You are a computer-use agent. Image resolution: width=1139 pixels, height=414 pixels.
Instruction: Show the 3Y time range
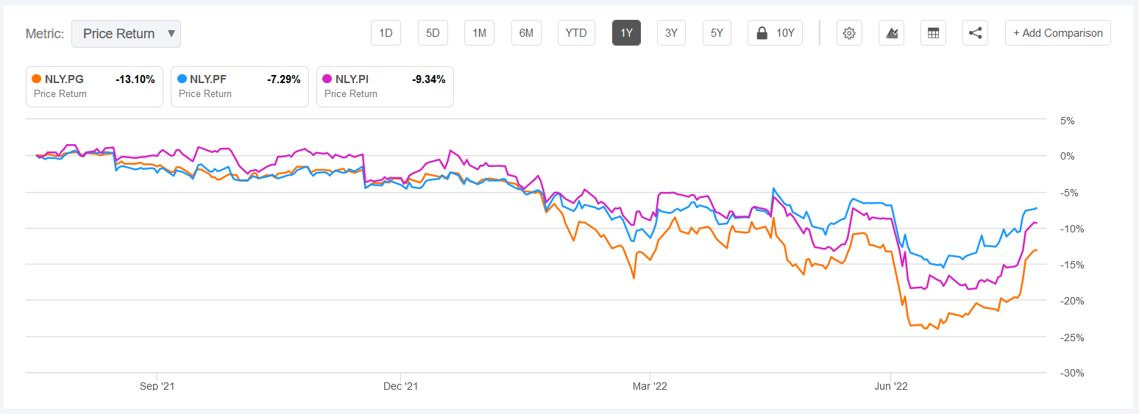pos(671,33)
